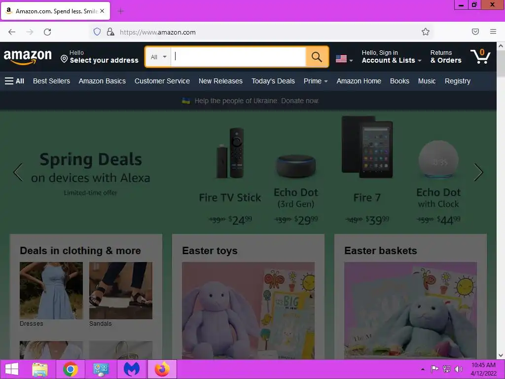Screen dimensions: 505x379
Task: Go back with the browser back arrow
Action: (12, 32)
